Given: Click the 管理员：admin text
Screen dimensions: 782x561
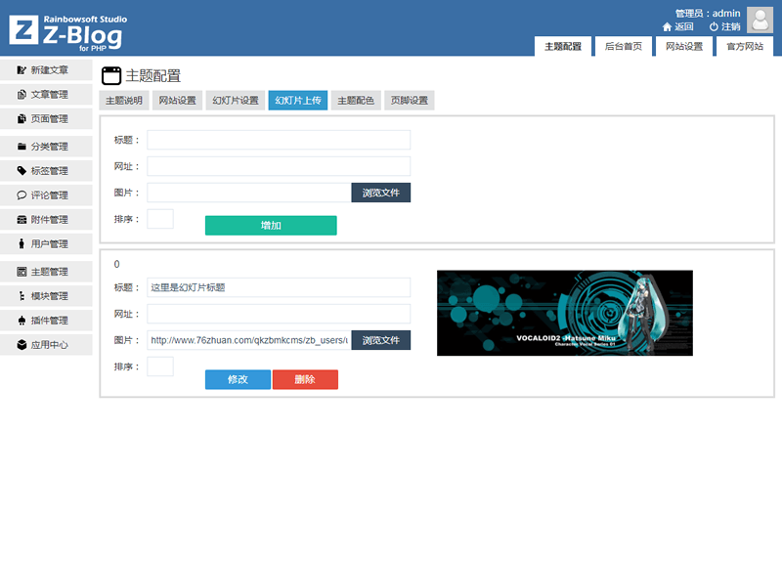Looking at the screenshot, I should point(708,14).
